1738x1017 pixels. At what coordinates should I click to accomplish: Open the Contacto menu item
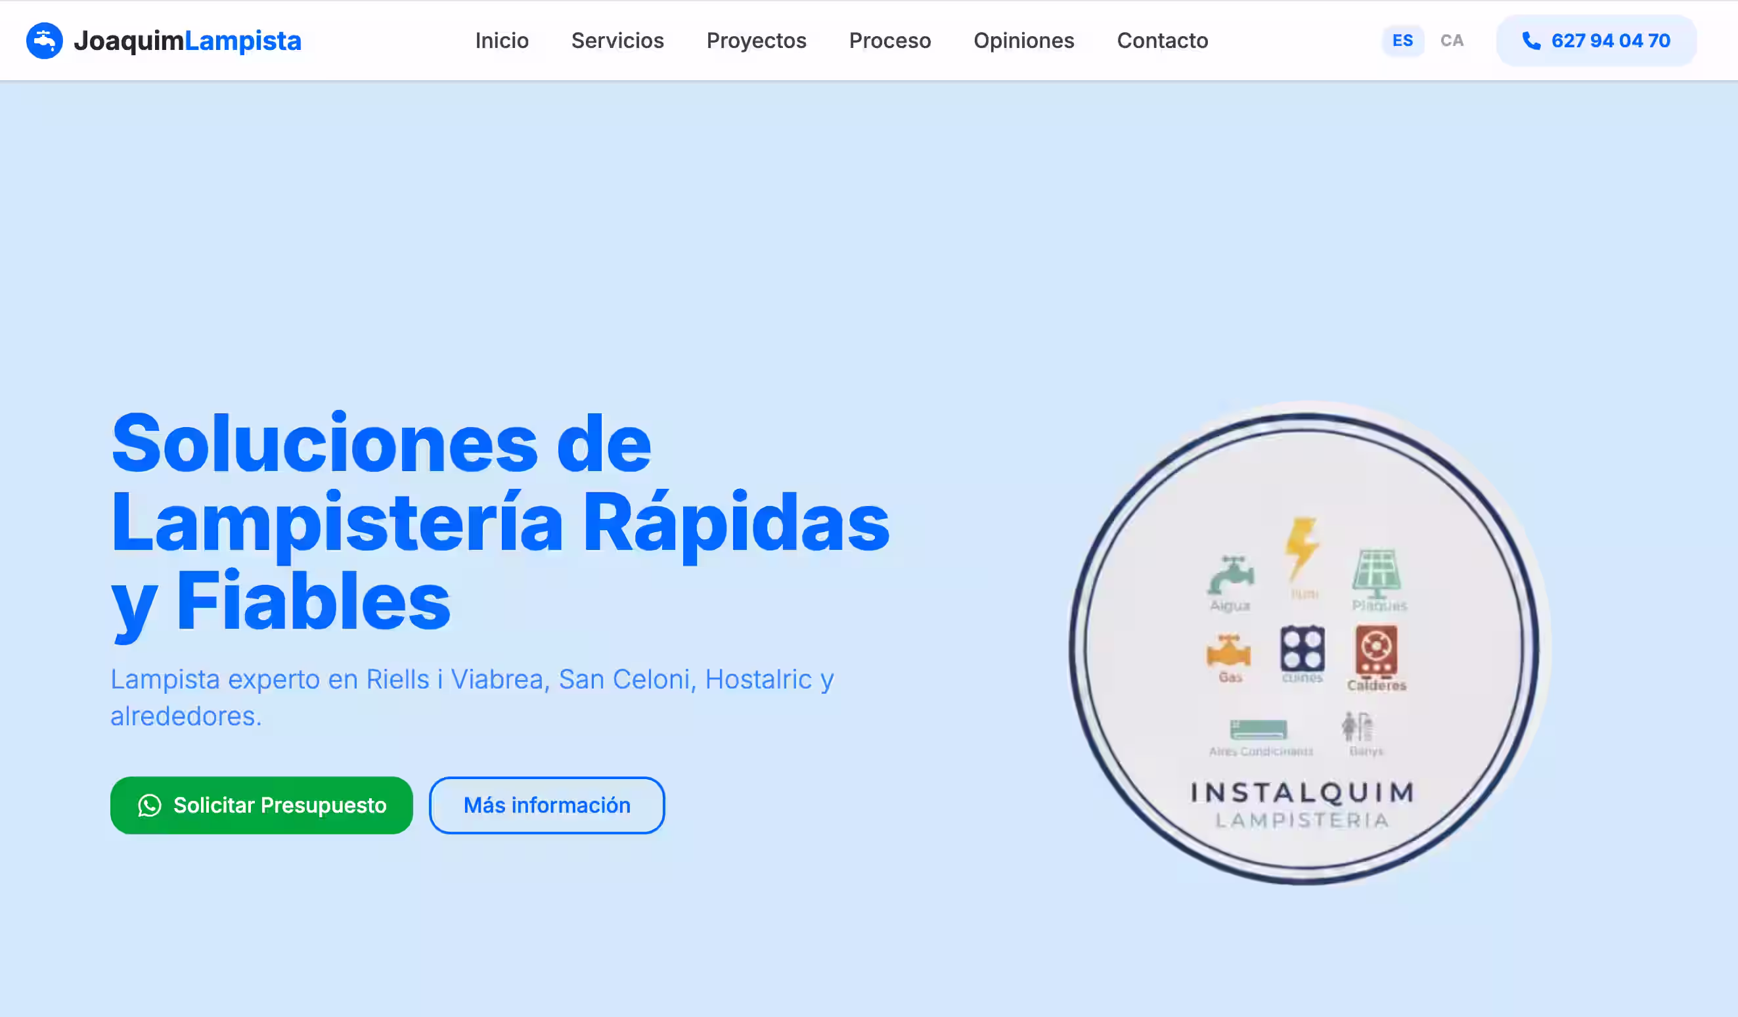pos(1162,41)
